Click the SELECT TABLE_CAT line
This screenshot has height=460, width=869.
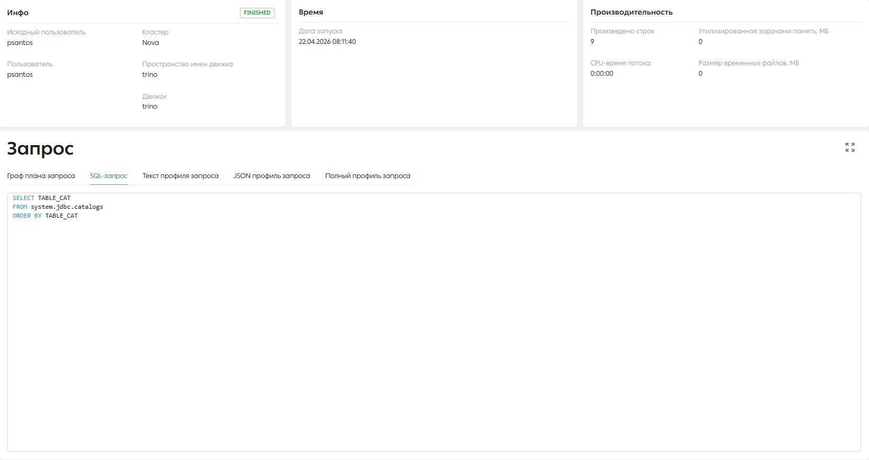[41, 198]
